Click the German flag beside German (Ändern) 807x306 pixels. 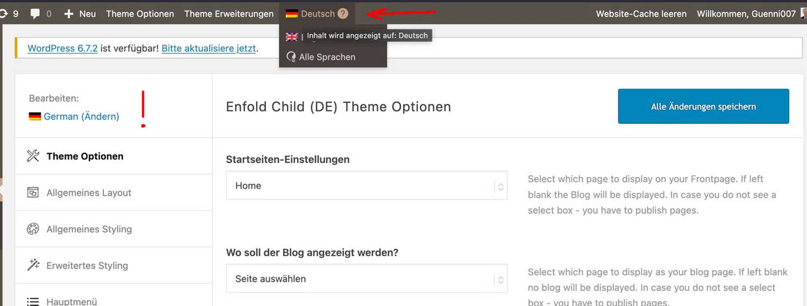pos(35,116)
